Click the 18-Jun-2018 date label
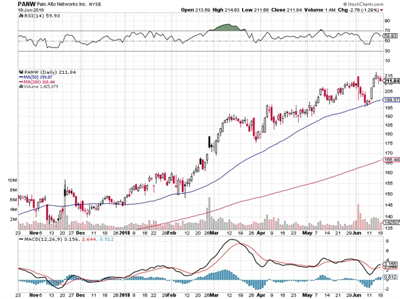The height and width of the screenshot is (299, 400). pyautogui.click(x=31, y=10)
